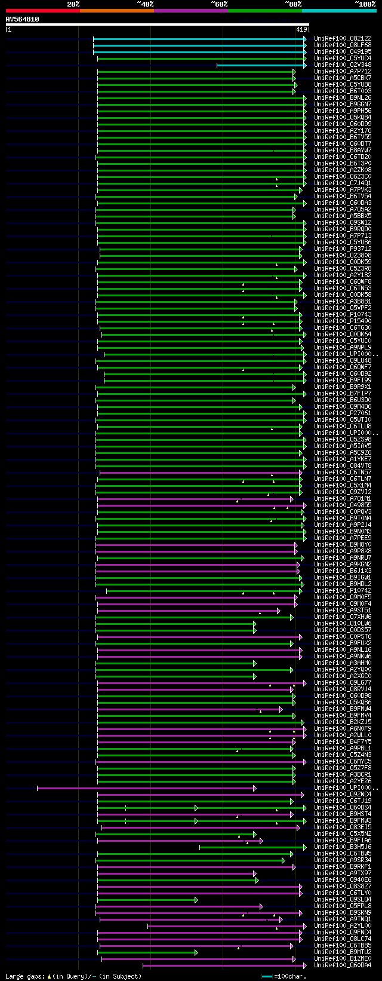This screenshot has height=981, width=382.
Task: Click the red 20% identity legend bar
Action: coord(42,10)
